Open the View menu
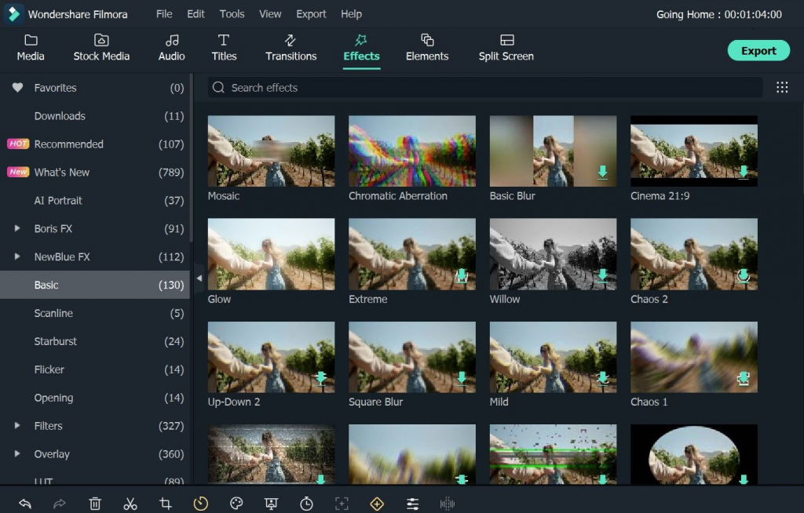This screenshot has height=513, width=804. coord(270,14)
